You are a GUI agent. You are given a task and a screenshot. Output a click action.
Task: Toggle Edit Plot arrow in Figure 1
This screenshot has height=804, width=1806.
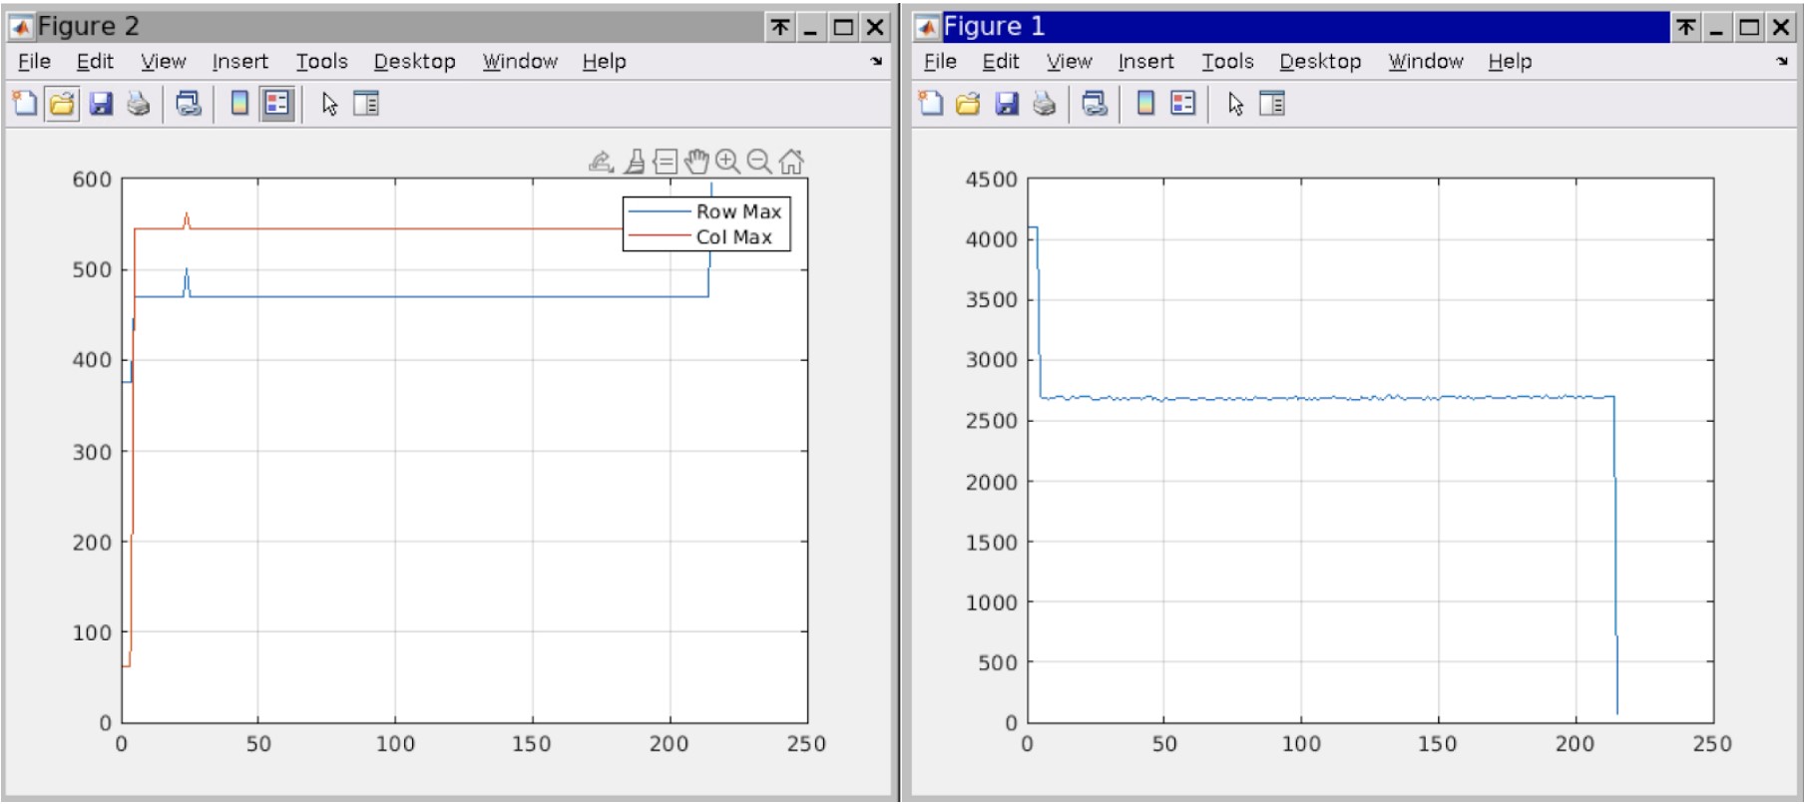[x=1235, y=104]
